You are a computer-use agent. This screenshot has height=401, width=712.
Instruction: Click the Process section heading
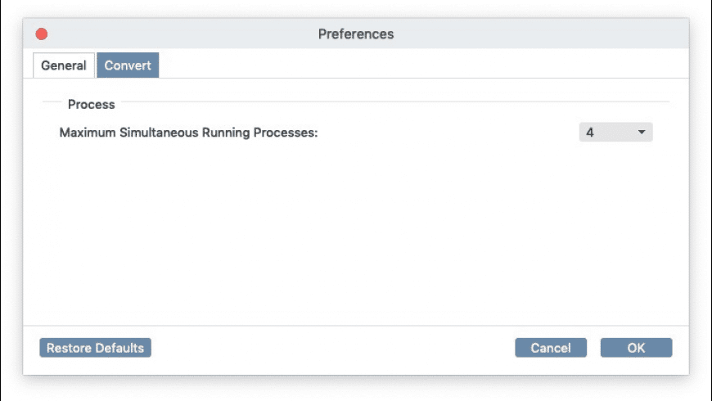(92, 105)
